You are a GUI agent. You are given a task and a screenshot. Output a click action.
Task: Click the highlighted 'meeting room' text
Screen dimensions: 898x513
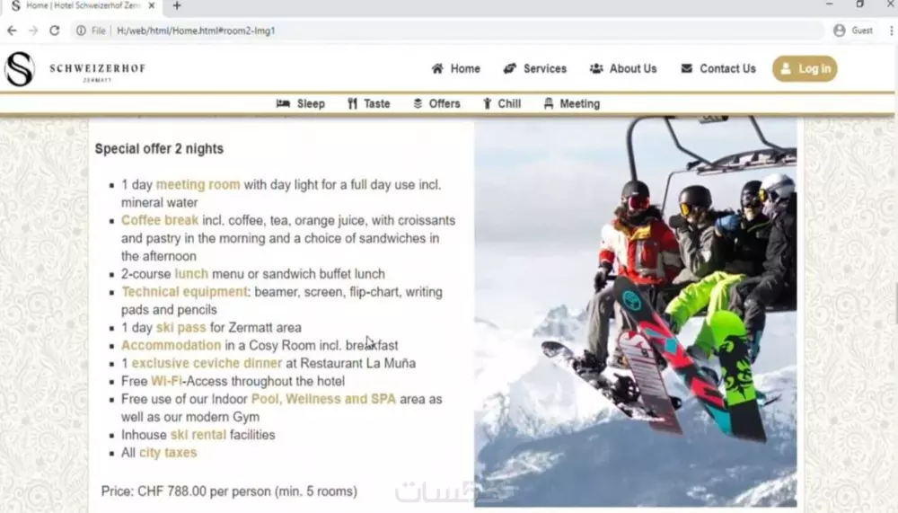pos(198,184)
